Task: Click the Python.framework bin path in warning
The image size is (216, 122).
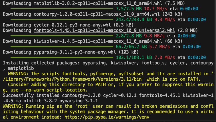Action: 72,79
